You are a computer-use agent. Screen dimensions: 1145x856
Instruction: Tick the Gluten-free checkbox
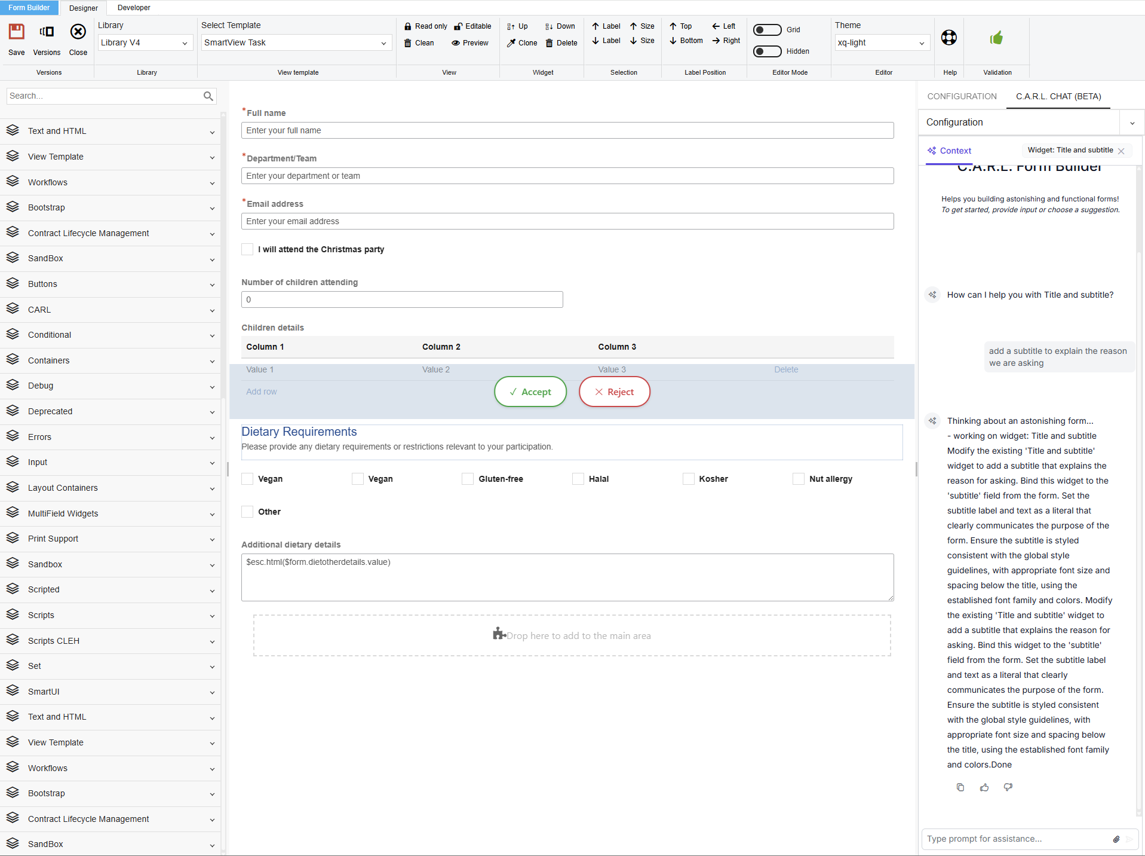pos(468,479)
